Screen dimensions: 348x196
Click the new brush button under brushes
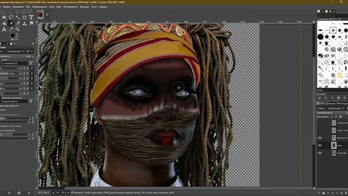(x=326, y=98)
